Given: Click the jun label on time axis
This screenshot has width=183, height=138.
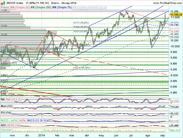Looking at the screenshot, I should point(116,135).
